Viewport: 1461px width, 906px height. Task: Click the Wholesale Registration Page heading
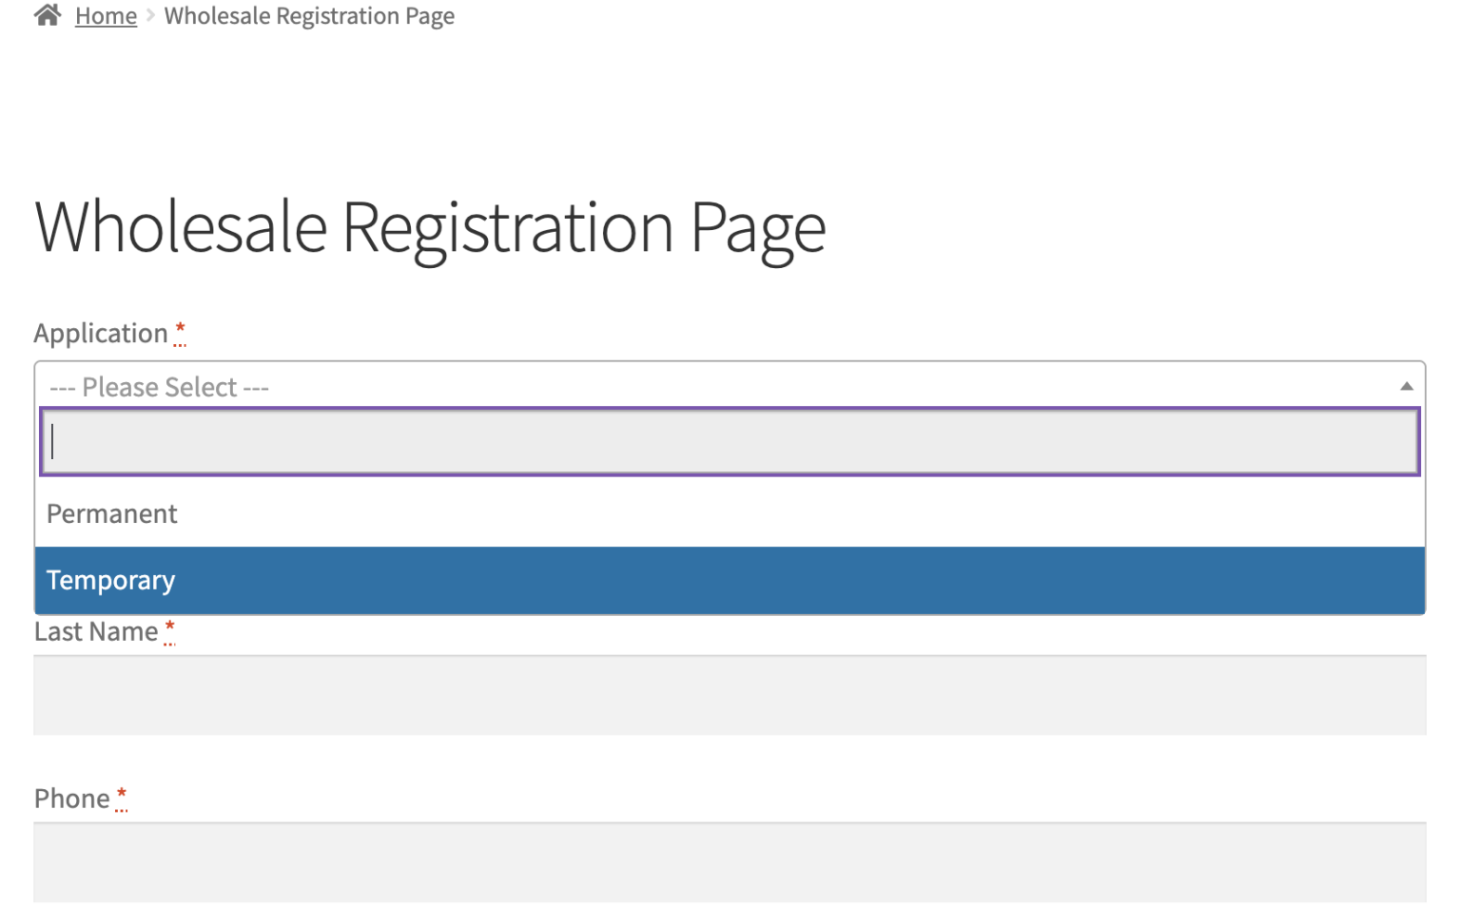coord(430,226)
